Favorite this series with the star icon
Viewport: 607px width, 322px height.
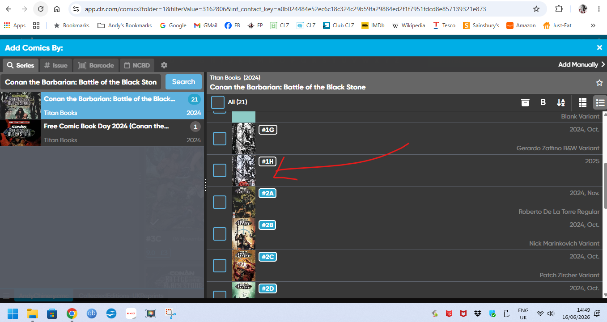click(x=599, y=83)
